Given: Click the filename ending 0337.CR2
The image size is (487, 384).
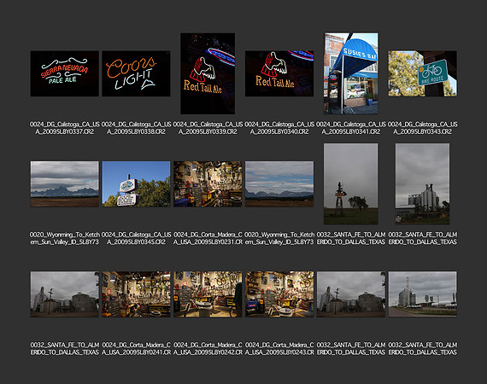Looking at the screenshot, I should coord(65,128).
